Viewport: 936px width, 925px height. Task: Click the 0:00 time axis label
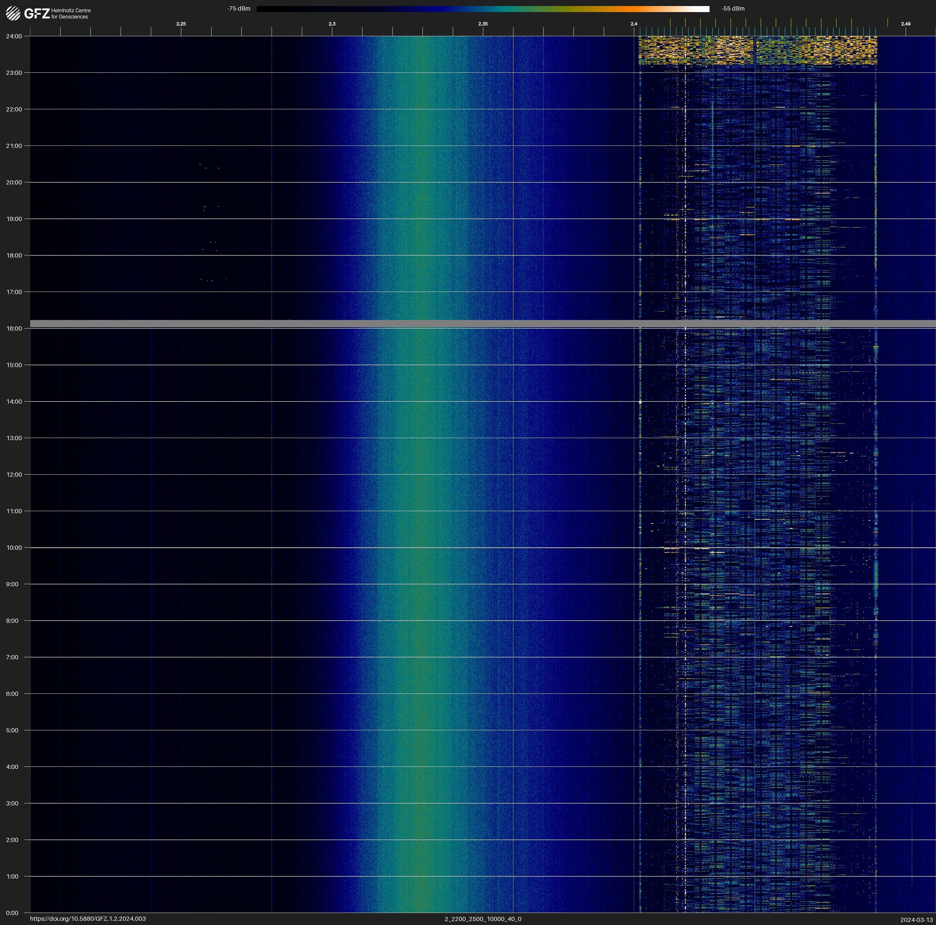pos(12,913)
